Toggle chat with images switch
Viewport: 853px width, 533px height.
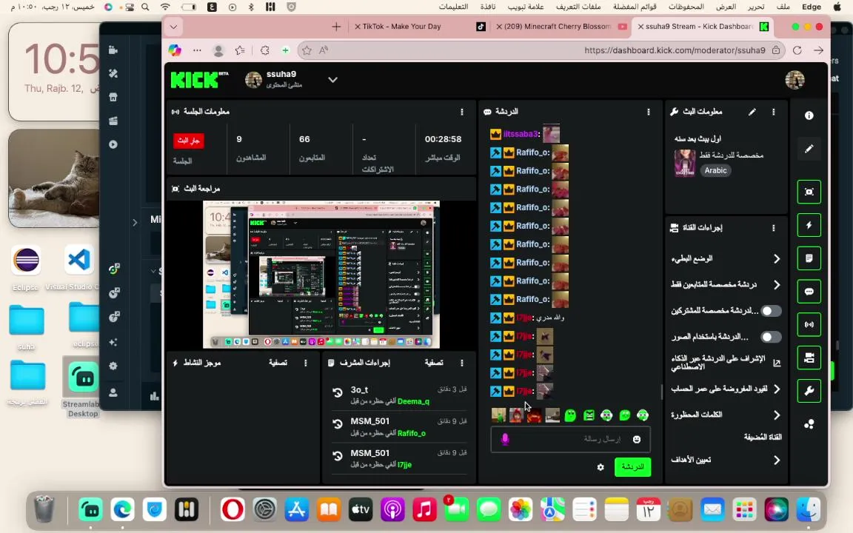tap(771, 337)
